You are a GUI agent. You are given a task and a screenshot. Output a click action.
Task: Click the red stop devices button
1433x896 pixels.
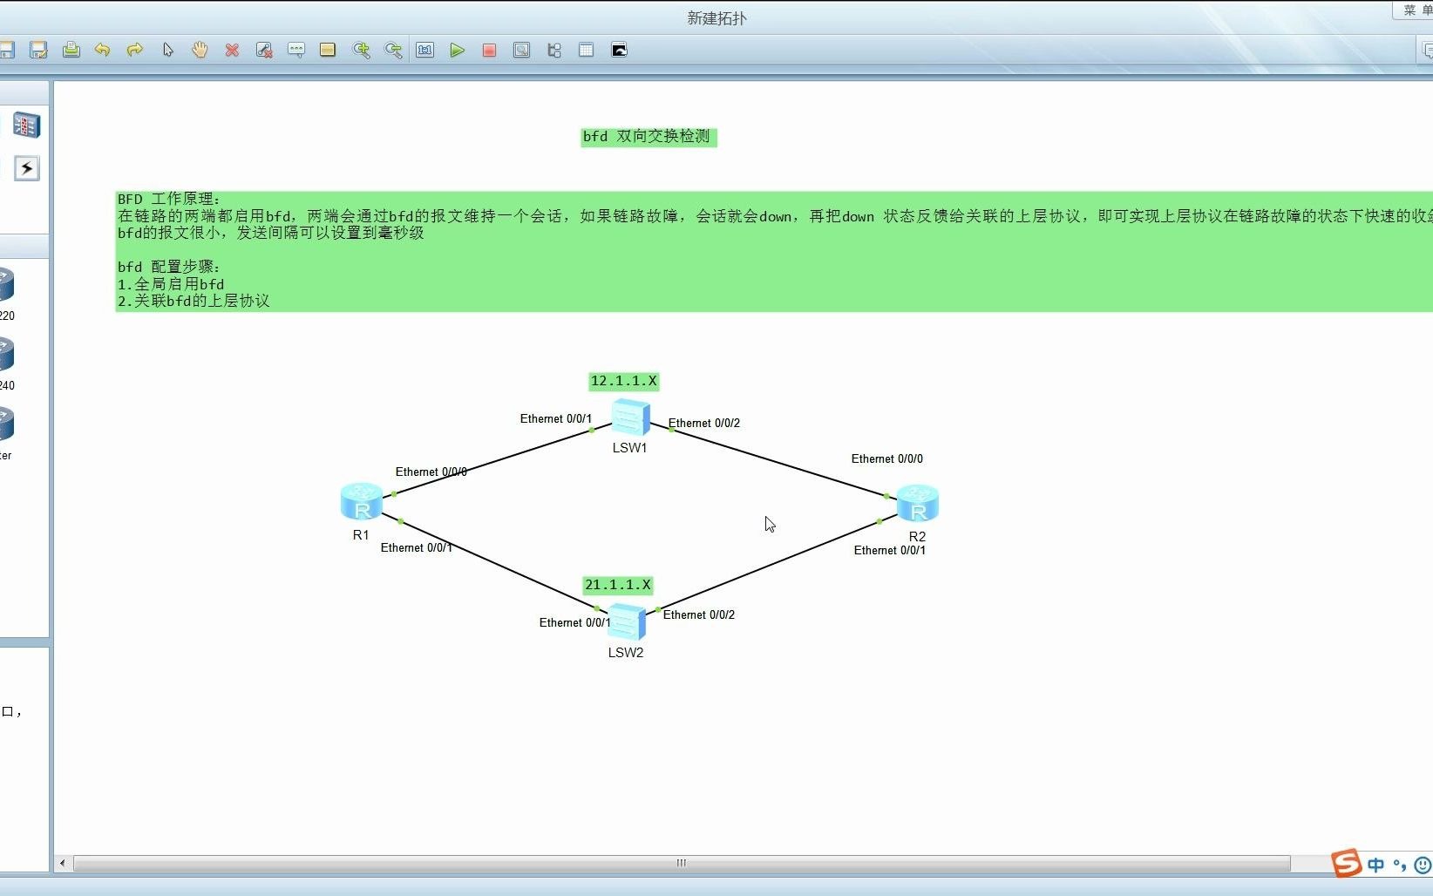coord(489,50)
